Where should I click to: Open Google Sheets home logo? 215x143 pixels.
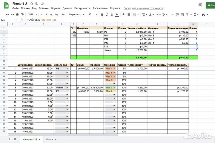pos(6,6)
